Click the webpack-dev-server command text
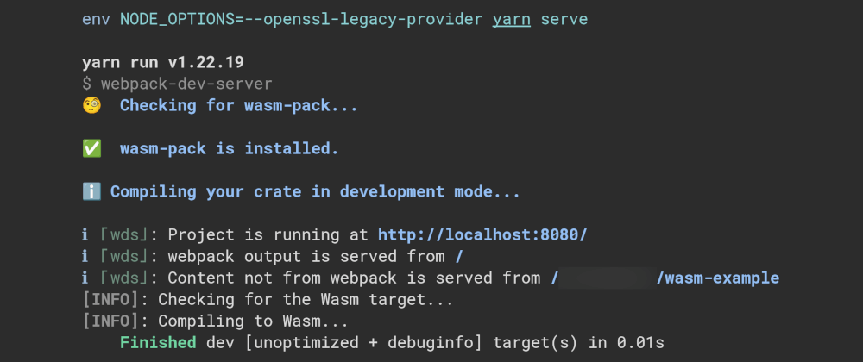Screen dimensions: 863x362 click(186, 84)
